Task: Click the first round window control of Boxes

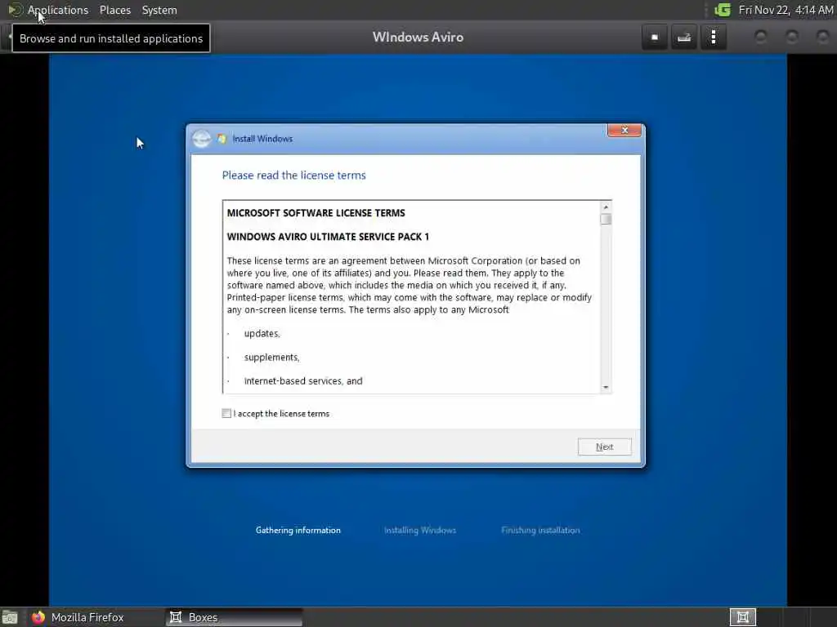Action: click(761, 37)
